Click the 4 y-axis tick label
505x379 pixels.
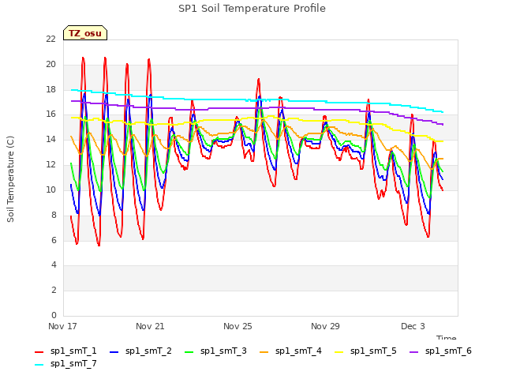(54, 265)
